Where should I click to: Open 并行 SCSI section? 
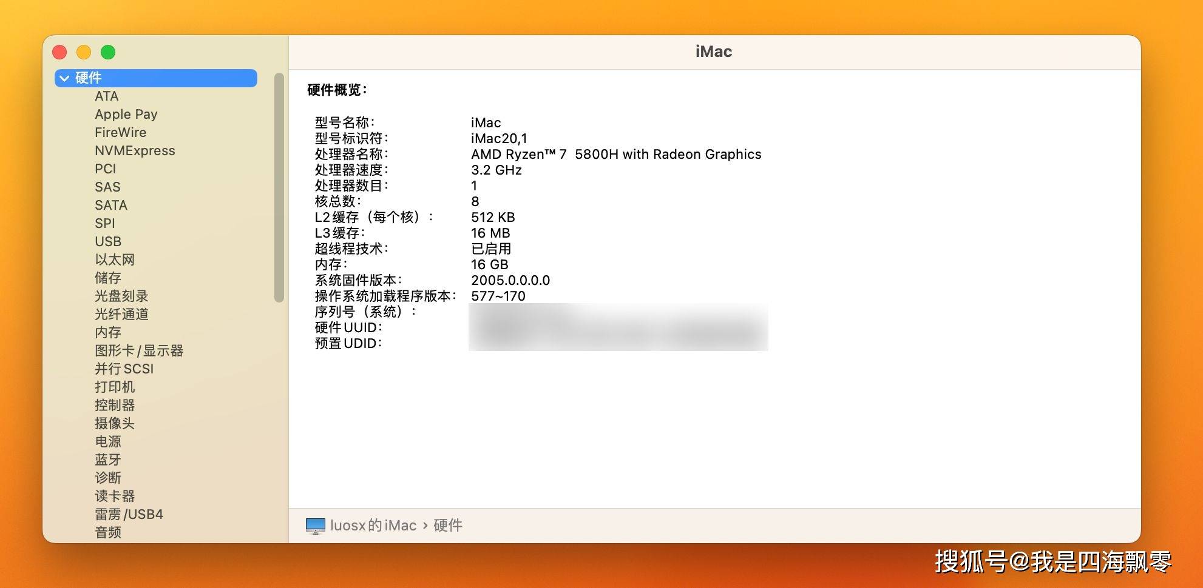[x=124, y=369]
